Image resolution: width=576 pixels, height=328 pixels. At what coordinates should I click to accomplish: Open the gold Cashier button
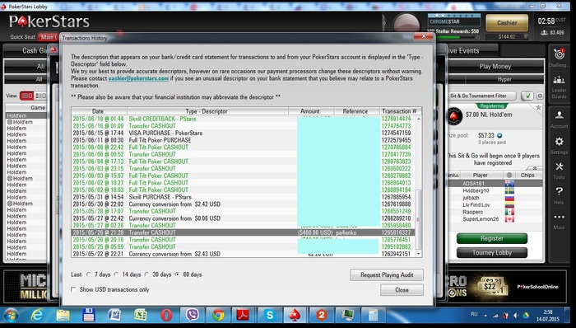(507, 23)
